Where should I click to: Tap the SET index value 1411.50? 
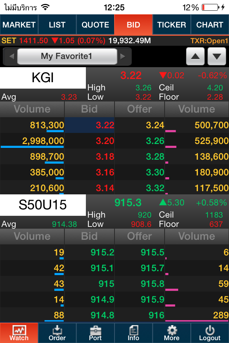pyautogui.click(x=34, y=41)
